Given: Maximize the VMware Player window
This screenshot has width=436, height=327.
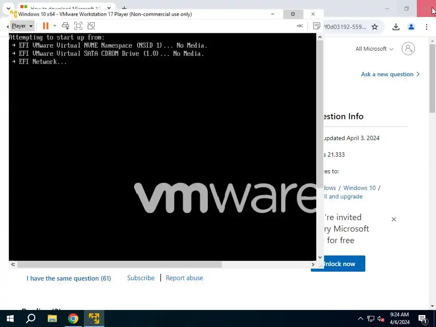Looking at the screenshot, I should [x=293, y=14].
